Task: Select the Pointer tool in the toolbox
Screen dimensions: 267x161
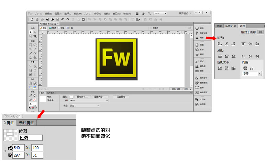Action: [31, 32]
